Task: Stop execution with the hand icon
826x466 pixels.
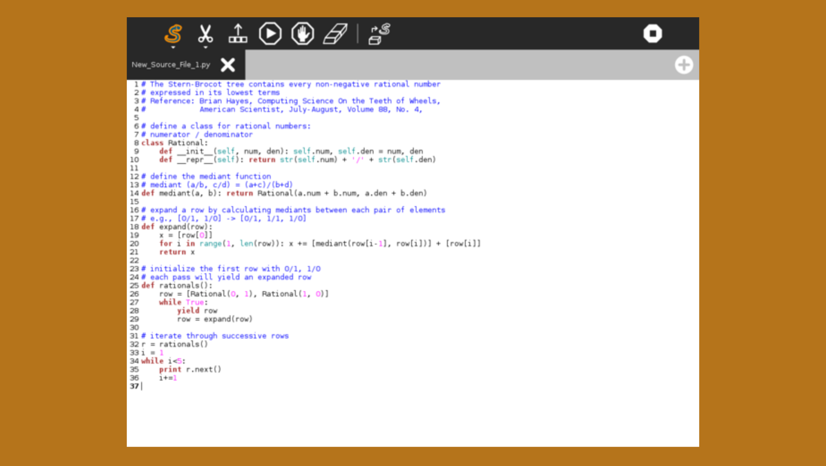Action: 303,33
